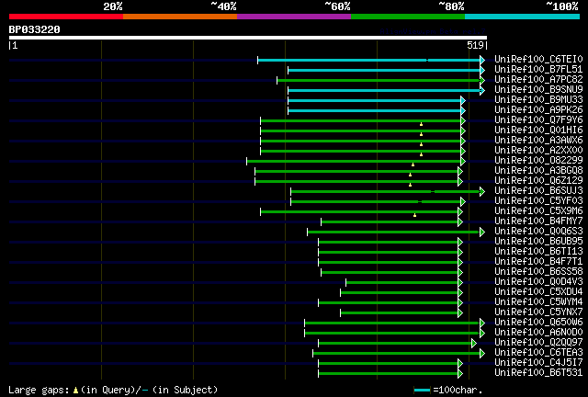Click the green alignment bar of Q0D4V3
This screenshot has height=397, width=588.
tap(402, 283)
